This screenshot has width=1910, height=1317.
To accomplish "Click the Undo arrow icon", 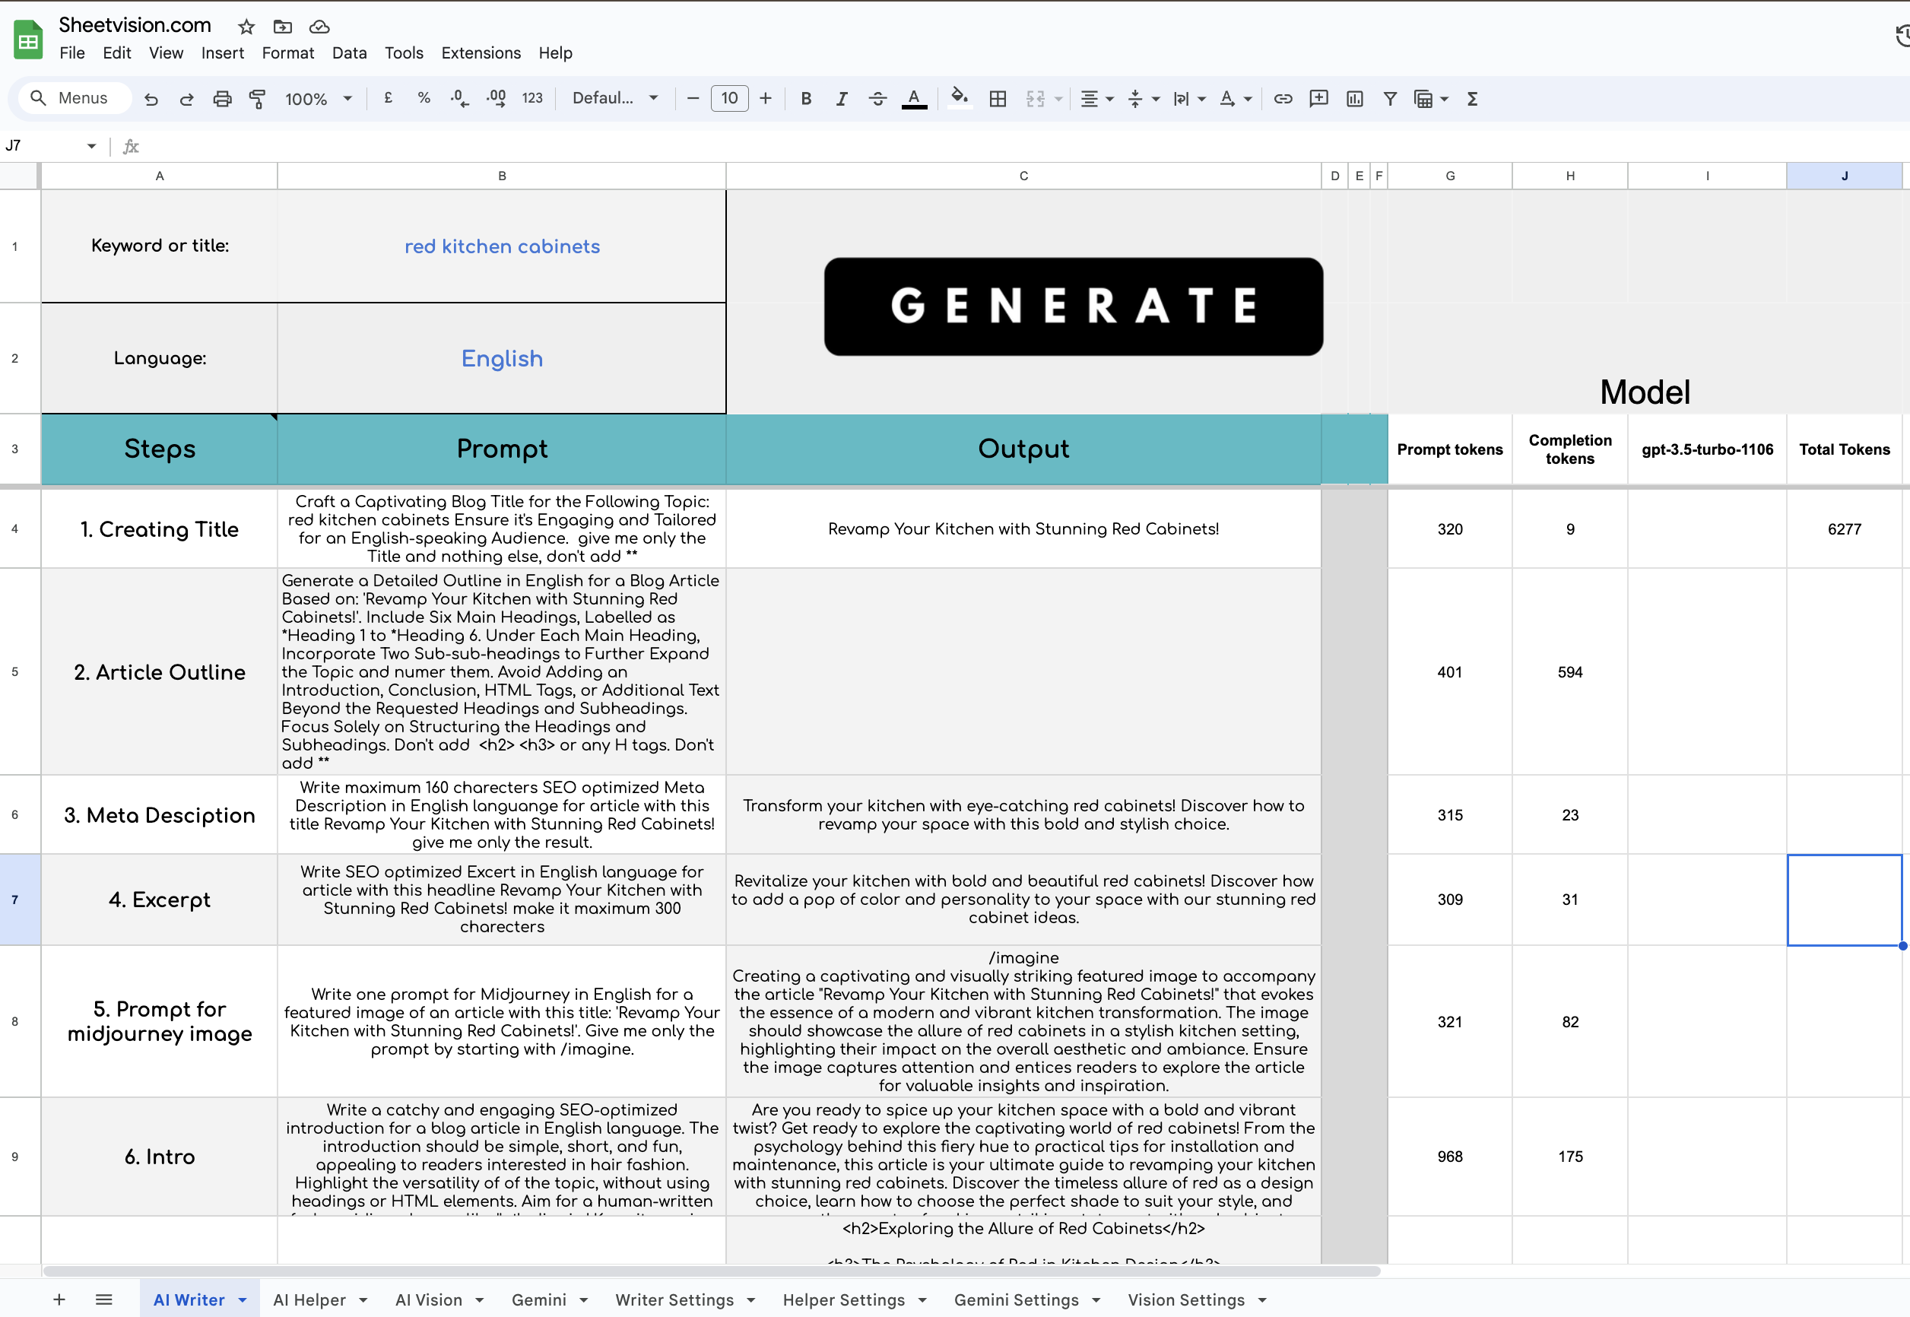I will (151, 99).
